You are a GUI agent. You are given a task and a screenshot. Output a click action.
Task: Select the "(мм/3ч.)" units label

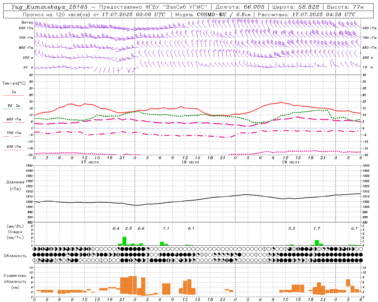tap(15, 226)
